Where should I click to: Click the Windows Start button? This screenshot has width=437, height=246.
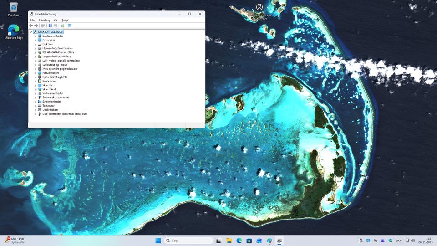click(158, 241)
